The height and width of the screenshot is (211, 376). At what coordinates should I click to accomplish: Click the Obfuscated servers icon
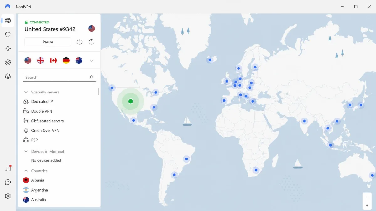point(26,121)
